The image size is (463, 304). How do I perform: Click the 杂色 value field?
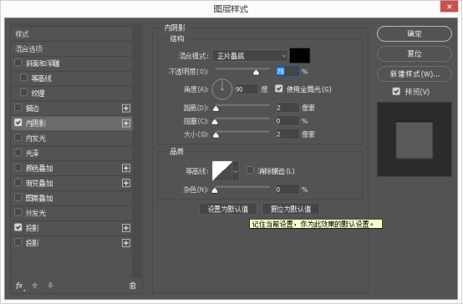[x=287, y=190]
